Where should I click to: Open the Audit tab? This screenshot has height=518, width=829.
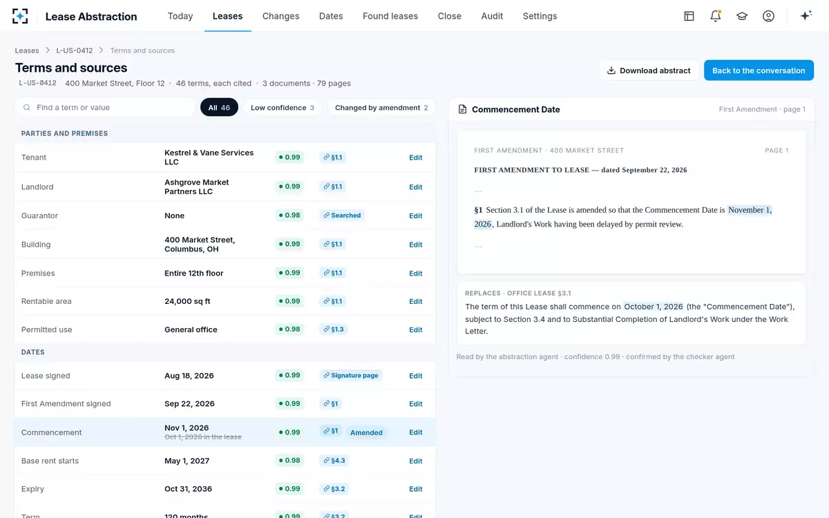[x=492, y=16]
